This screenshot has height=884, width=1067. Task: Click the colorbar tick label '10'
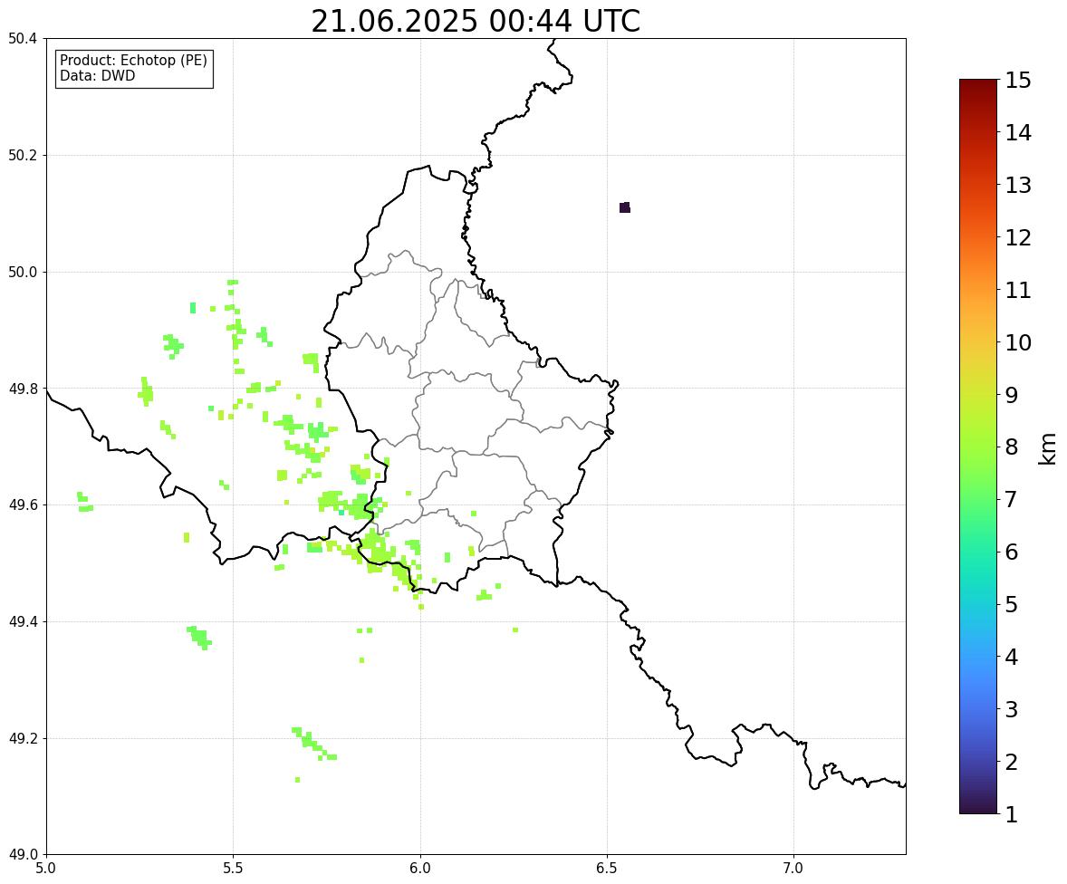[x=1018, y=342]
